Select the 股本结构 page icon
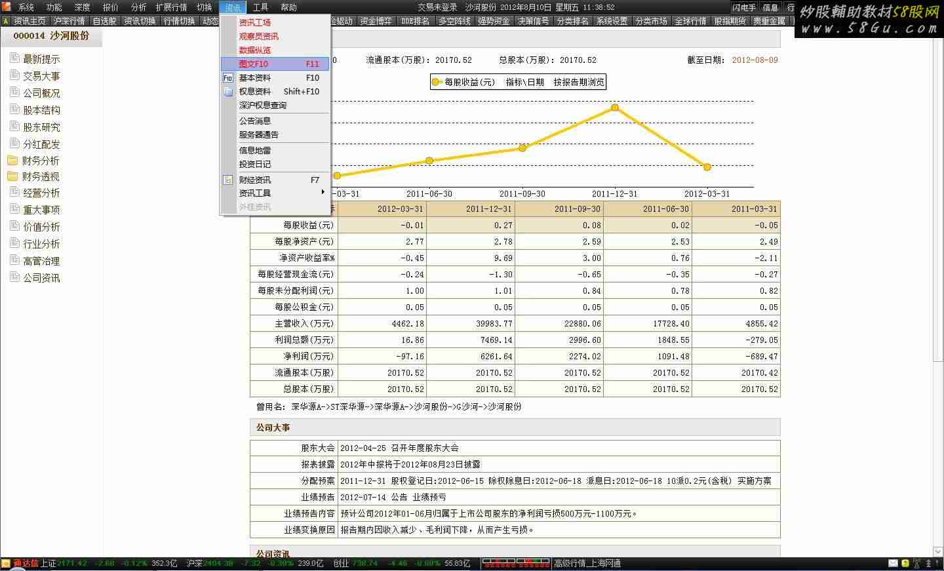The image size is (944, 571). [x=14, y=109]
